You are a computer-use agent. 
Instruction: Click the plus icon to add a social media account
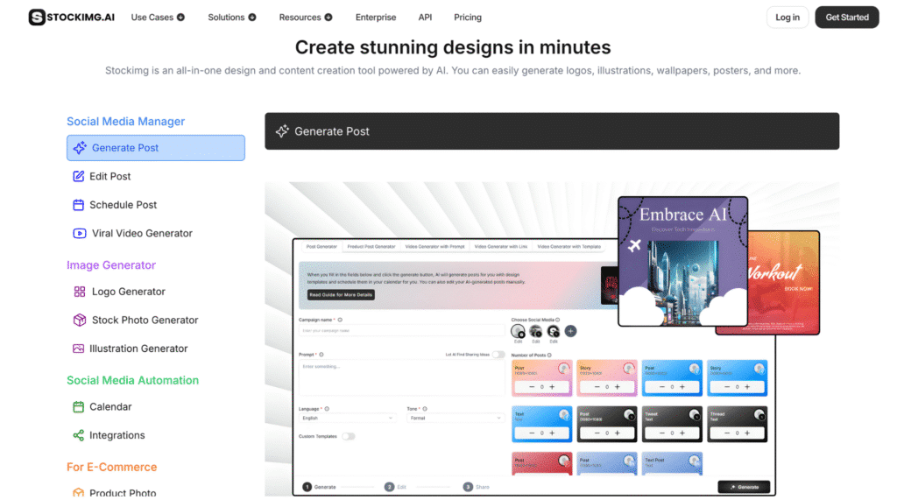570,331
